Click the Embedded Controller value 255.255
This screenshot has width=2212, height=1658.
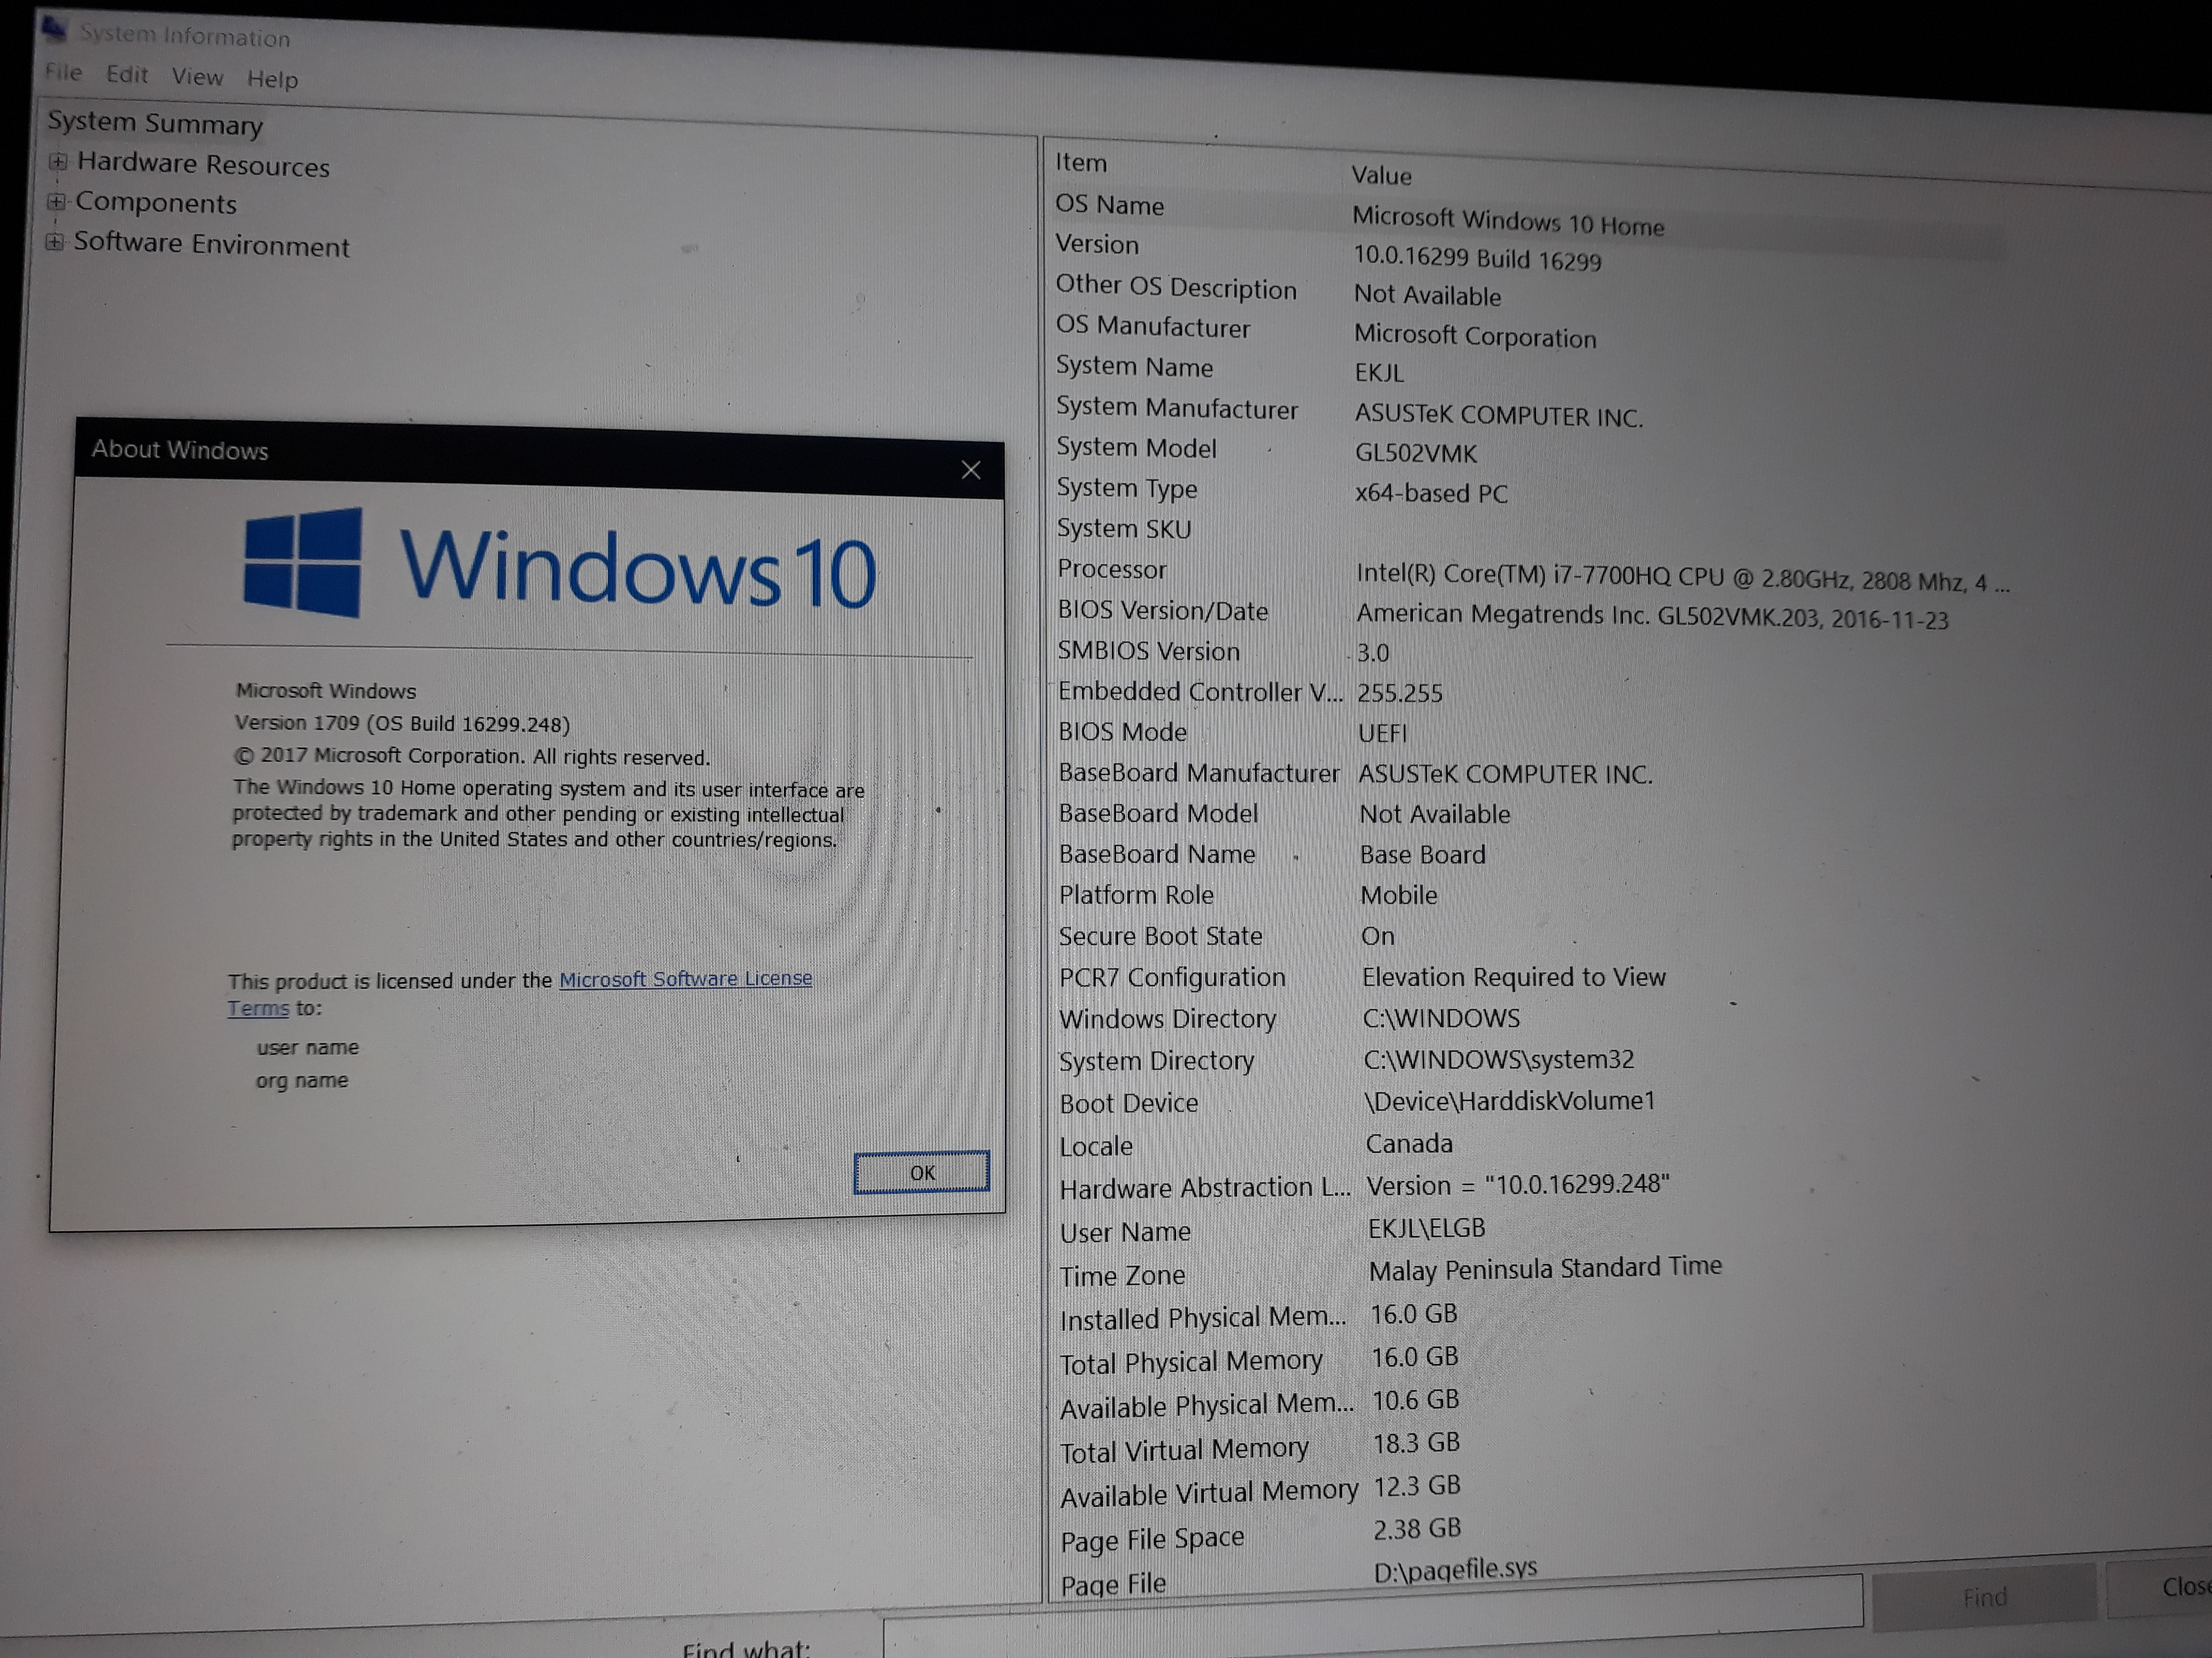(1400, 694)
